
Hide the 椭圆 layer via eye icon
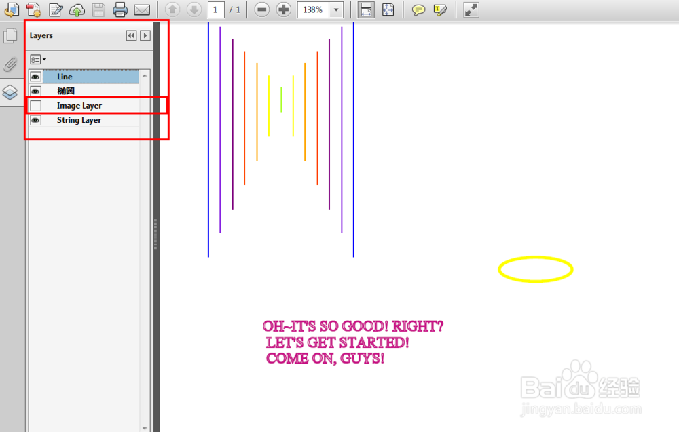[x=35, y=91]
